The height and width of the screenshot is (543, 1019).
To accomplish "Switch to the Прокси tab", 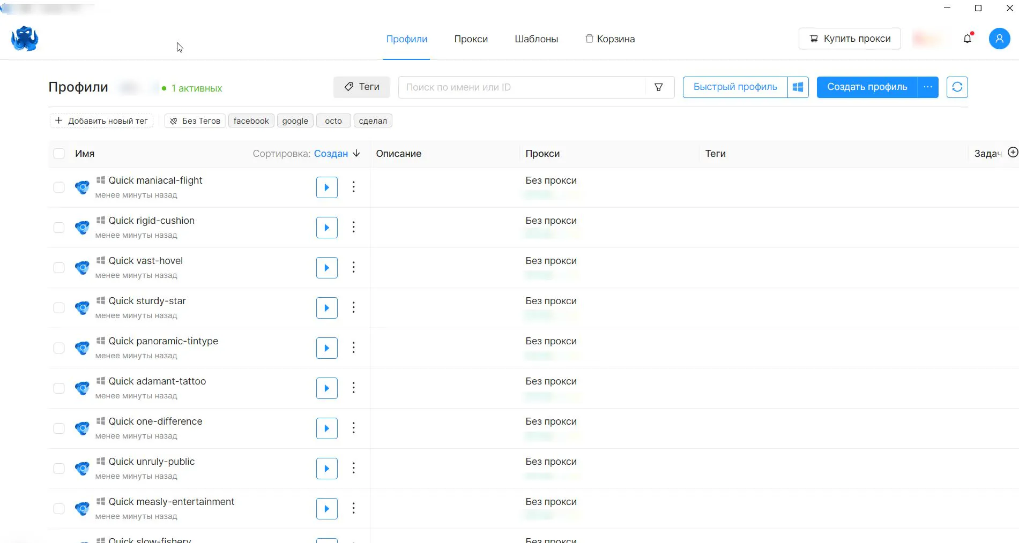I will coord(471,39).
